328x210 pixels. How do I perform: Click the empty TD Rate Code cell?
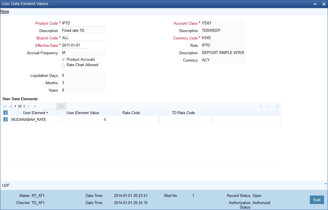coord(185,120)
